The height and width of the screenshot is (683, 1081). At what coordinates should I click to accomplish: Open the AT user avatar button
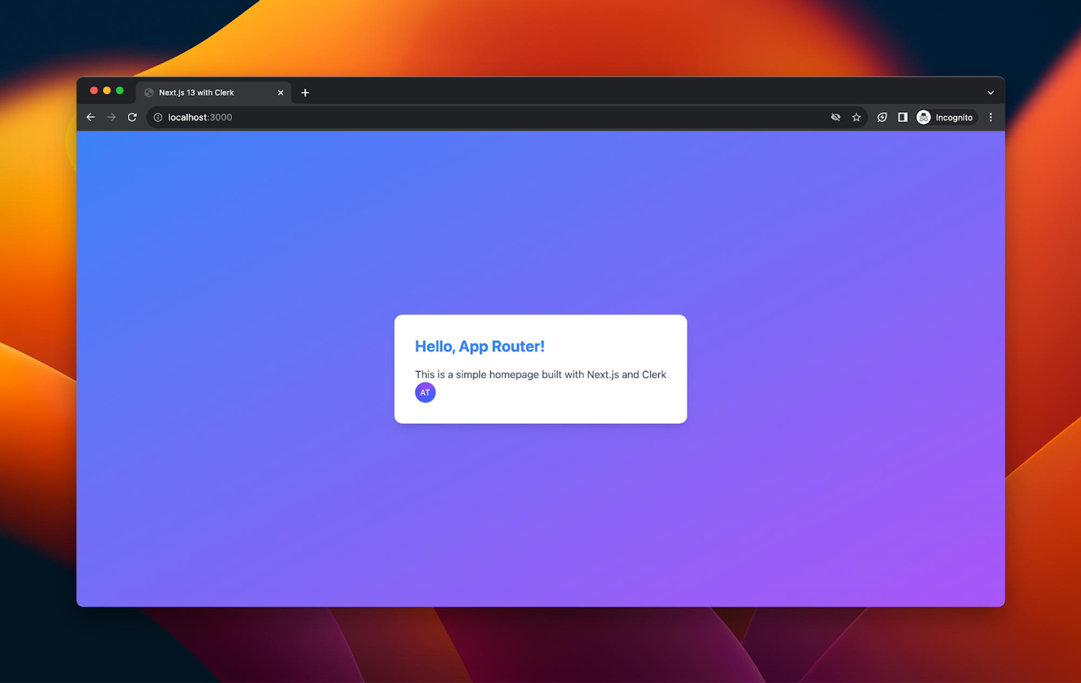(x=425, y=392)
